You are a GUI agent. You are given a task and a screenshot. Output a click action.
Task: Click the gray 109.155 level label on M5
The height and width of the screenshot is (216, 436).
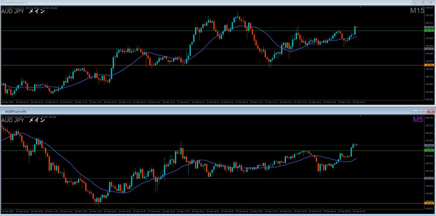point(429,179)
